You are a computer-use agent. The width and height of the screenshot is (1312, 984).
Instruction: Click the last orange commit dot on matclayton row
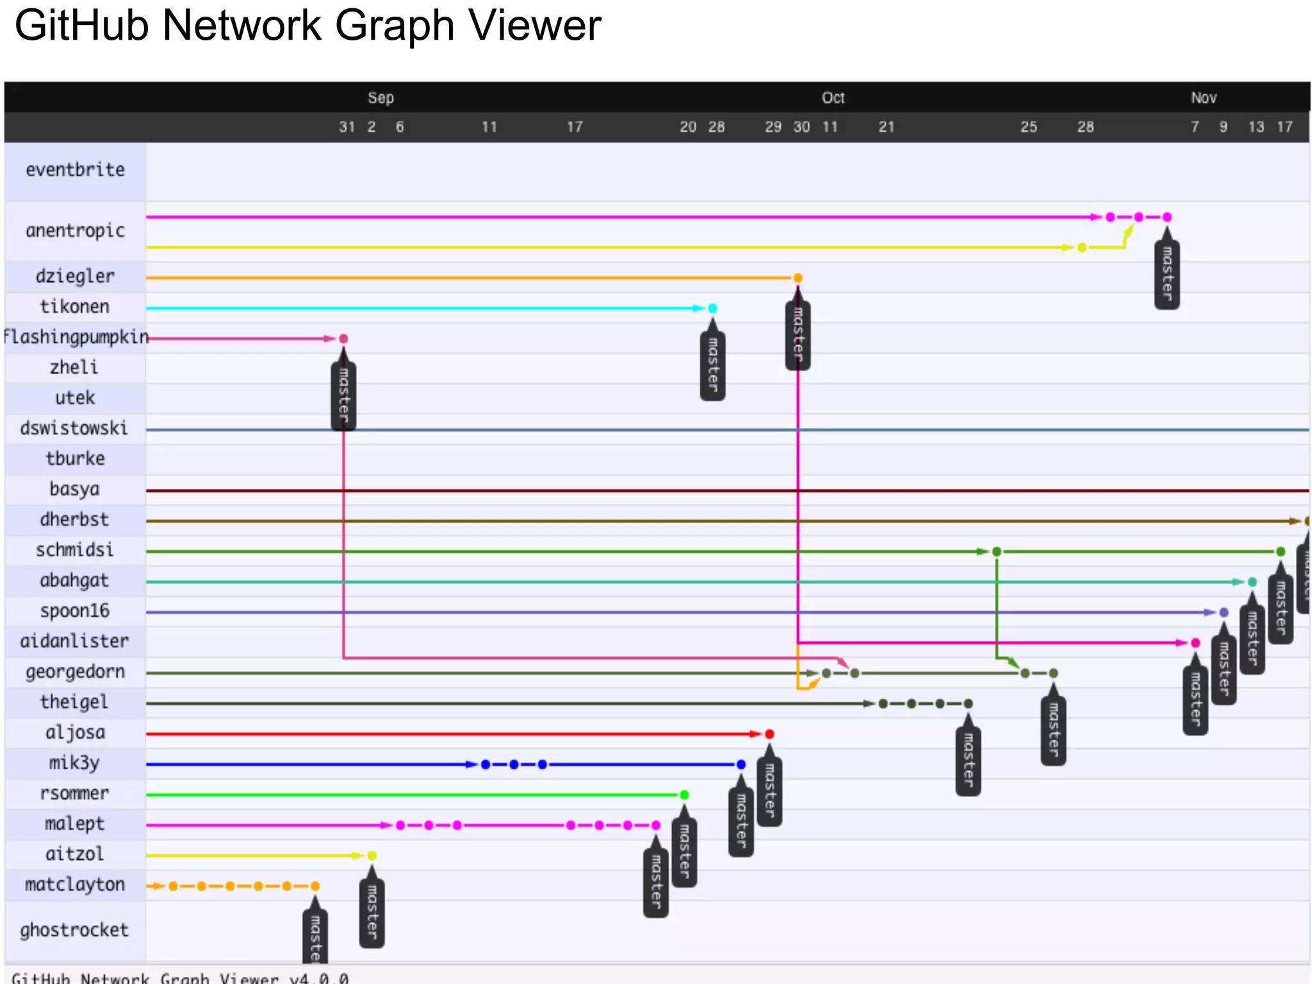click(315, 886)
